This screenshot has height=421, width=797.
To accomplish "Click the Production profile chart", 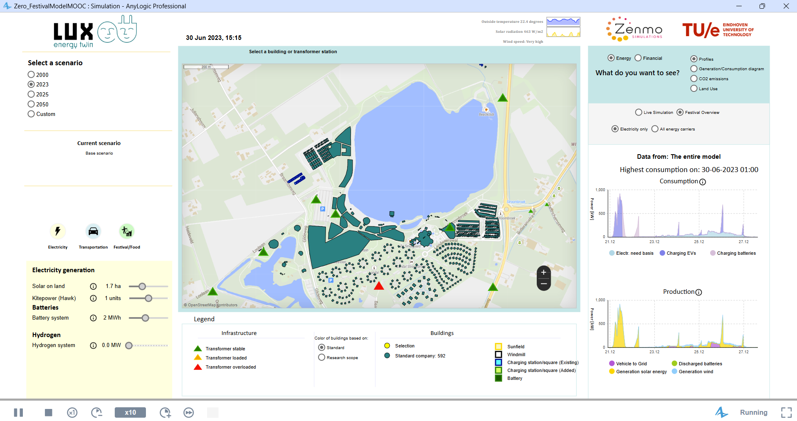I will coord(683,324).
